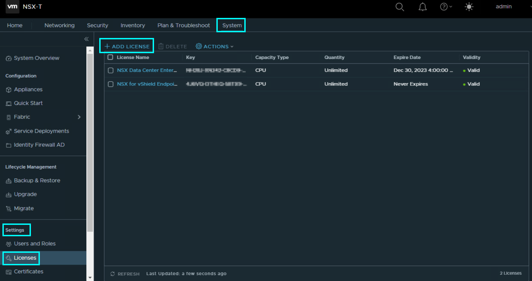Click the REFRESH label
Image resolution: width=532 pixels, height=281 pixels.
(x=129, y=274)
